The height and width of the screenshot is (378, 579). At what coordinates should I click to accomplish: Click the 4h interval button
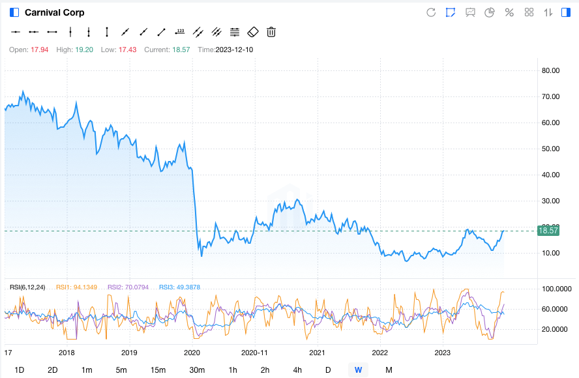pyautogui.click(x=297, y=370)
